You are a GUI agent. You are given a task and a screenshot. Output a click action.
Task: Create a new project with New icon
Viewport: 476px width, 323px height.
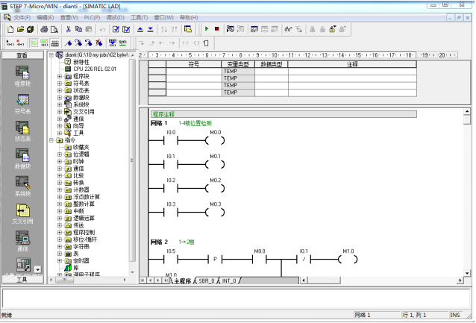coord(10,29)
